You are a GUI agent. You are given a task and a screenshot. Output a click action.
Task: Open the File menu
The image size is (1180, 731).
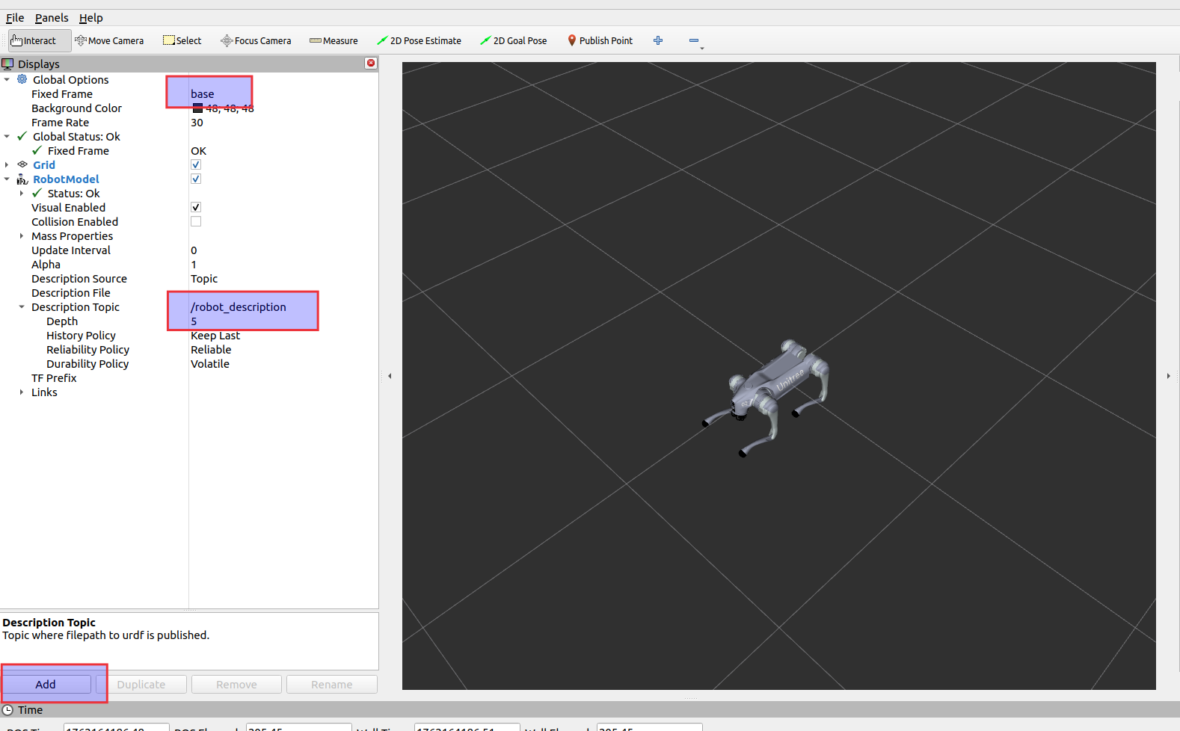click(15, 17)
